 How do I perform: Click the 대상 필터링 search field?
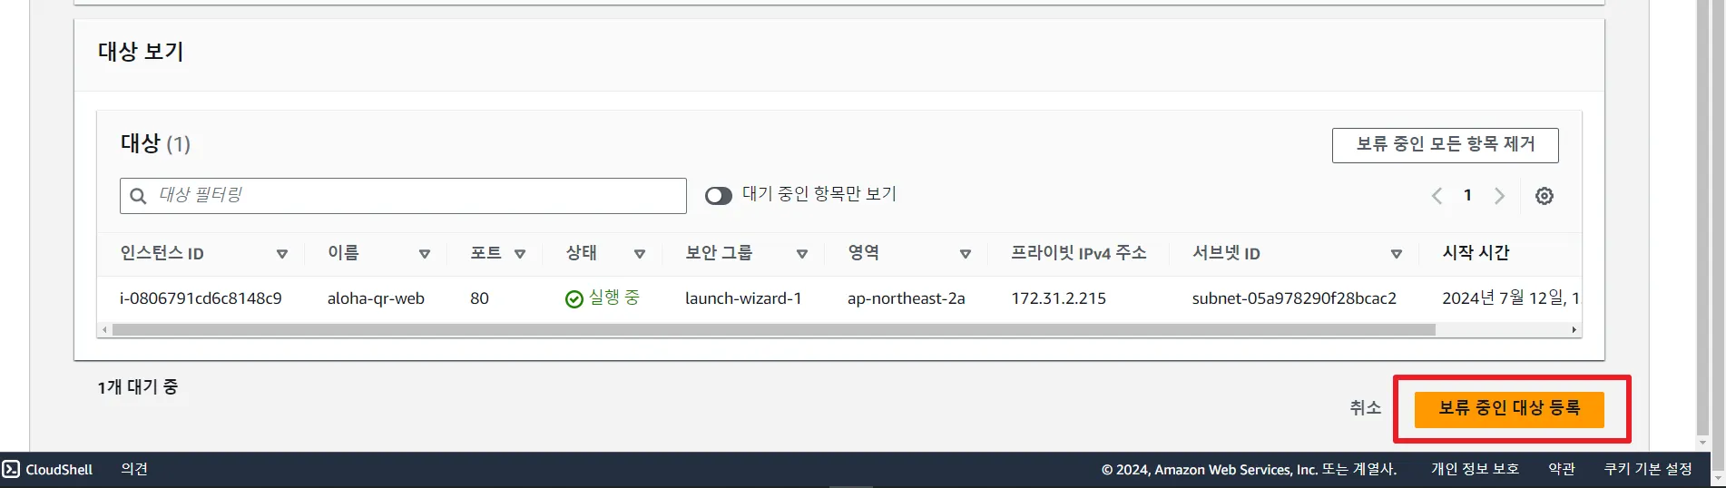403,196
